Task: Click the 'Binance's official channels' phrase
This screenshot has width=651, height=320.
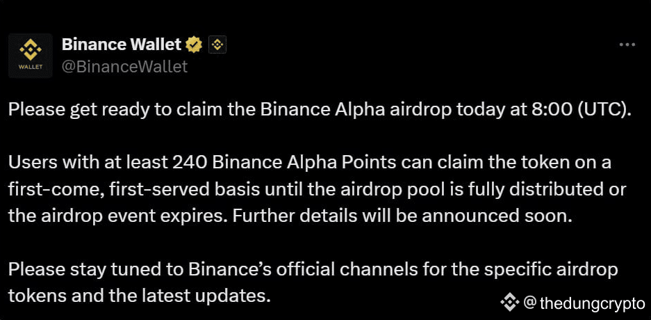Action: [x=303, y=269]
